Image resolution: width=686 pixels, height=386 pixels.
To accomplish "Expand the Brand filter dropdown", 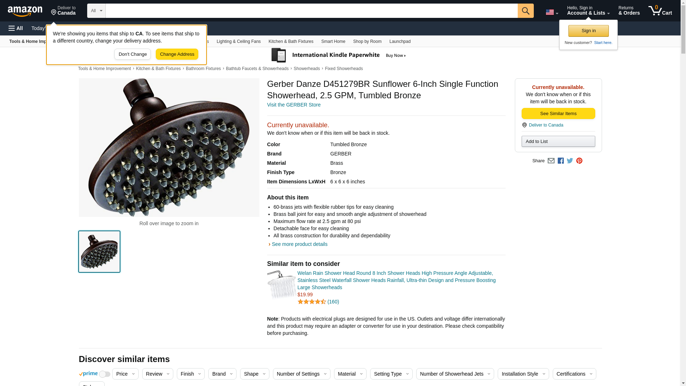I will click(222, 374).
